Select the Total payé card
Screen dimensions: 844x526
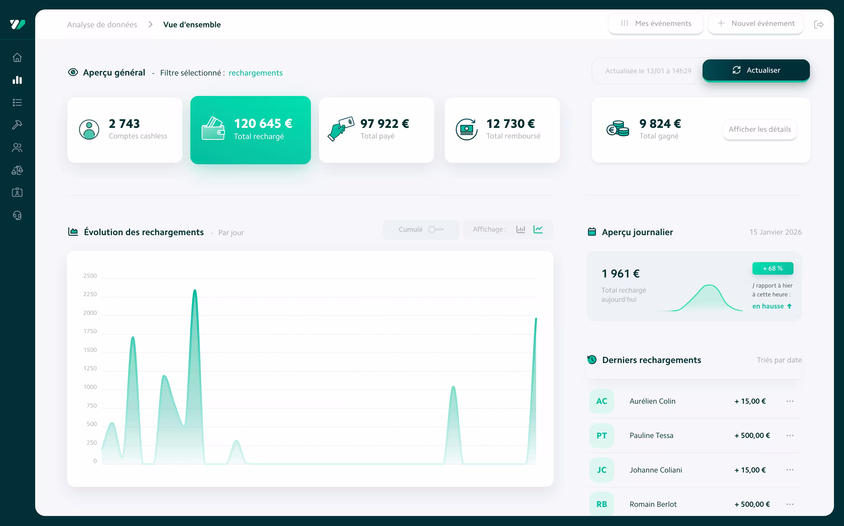point(376,130)
